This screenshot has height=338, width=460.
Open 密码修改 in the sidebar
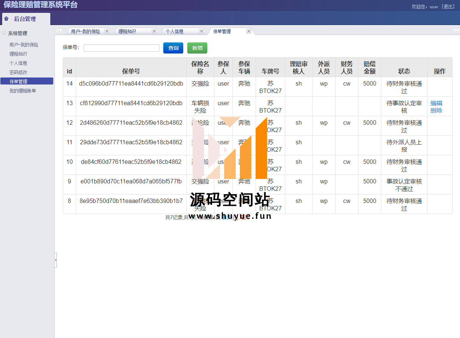(x=18, y=72)
